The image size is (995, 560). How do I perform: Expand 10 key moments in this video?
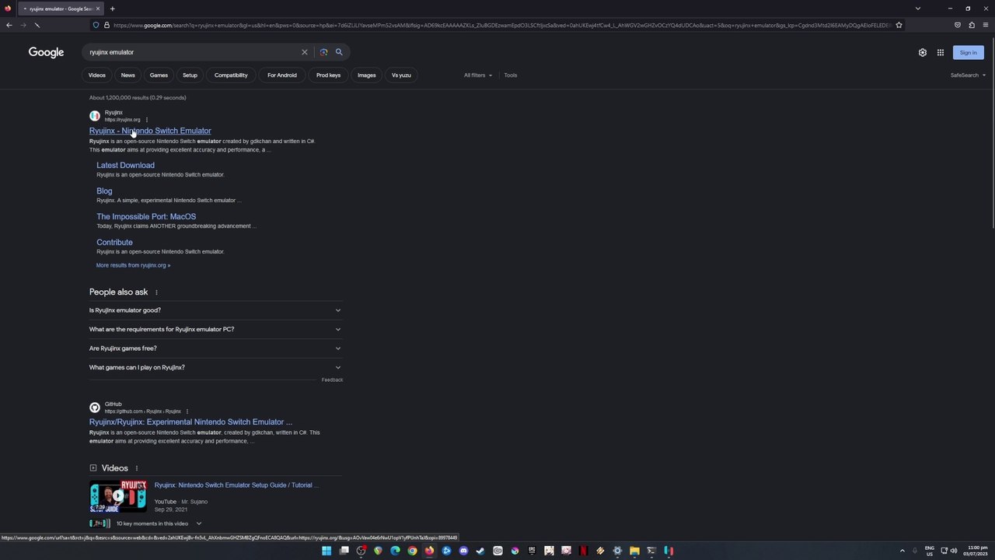point(159,523)
